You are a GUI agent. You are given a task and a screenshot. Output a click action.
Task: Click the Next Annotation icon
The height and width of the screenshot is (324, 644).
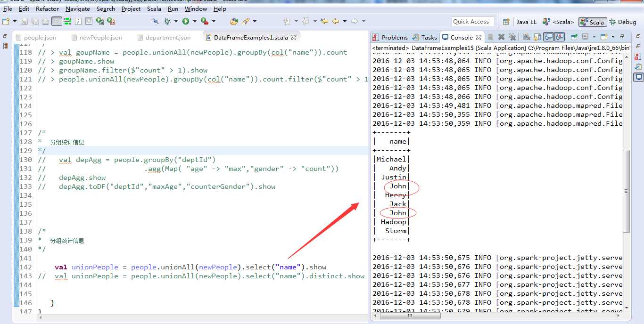coord(287,21)
